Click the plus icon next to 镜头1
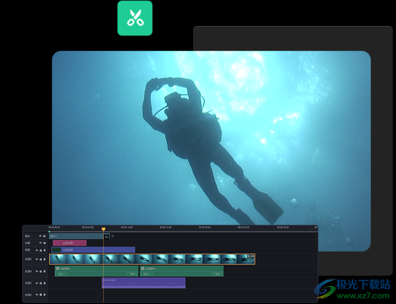This screenshot has width=396, height=304. click(x=113, y=236)
